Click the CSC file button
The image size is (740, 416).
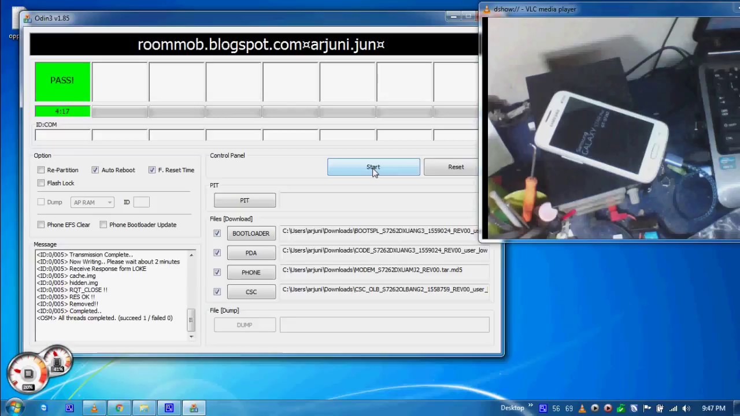[251, 292]
